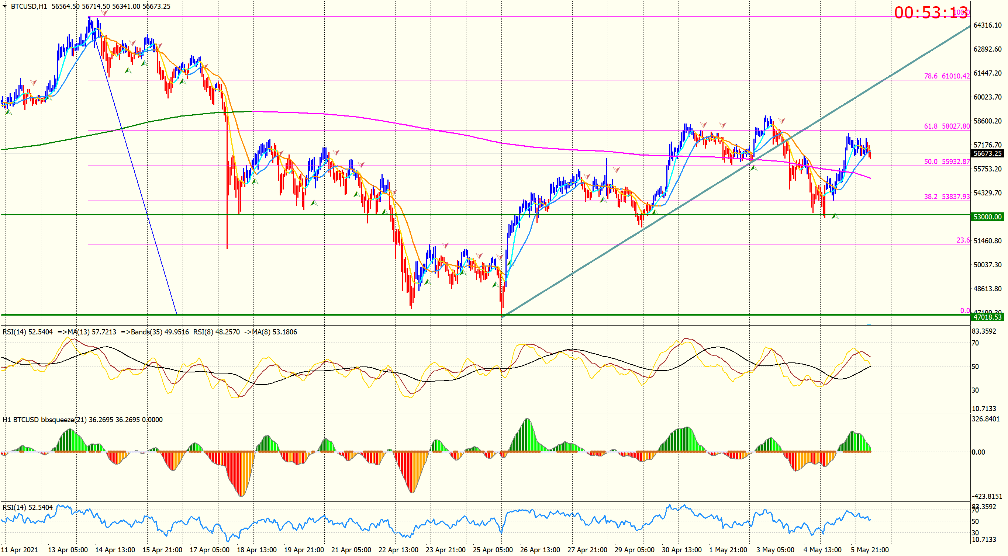This screenshot has height=556, width=1008.
Task: Click green arrow on 53000 line near 22 Apr
Action: (385, 212)
